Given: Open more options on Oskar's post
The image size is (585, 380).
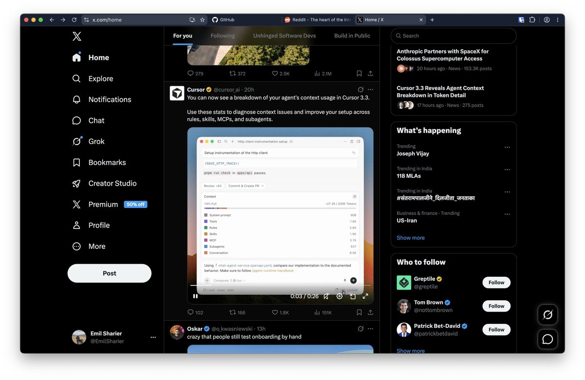Looking at the screenshot, I should (370, 329).
